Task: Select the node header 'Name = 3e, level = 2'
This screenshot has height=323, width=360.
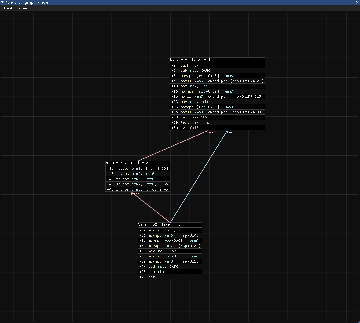Action: point(127,163)
